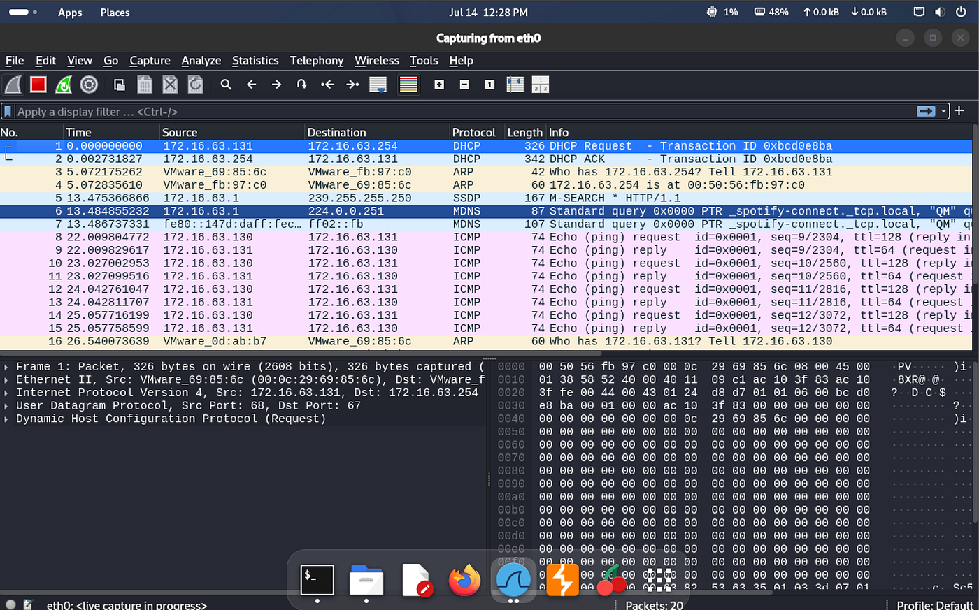This screenshot has width=979, height=610.
Task: Zoom out main window text
Action: [464, 85]
